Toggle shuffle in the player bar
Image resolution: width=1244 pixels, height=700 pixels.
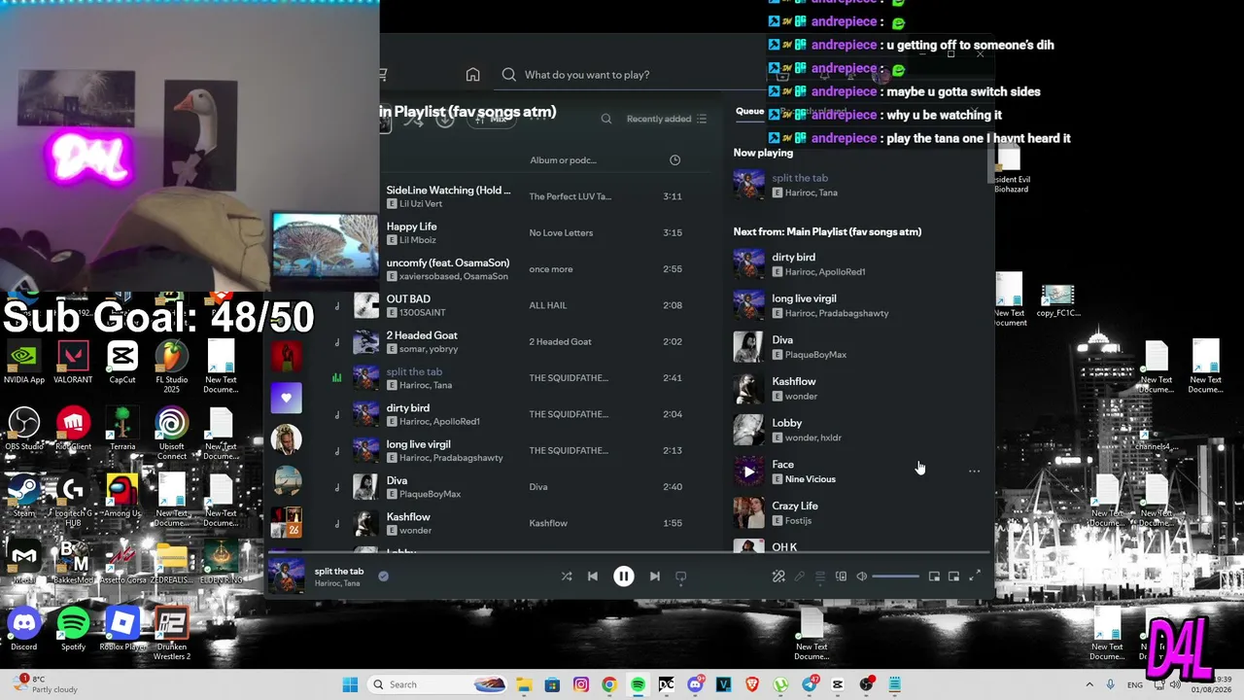[x=567, y=577]
